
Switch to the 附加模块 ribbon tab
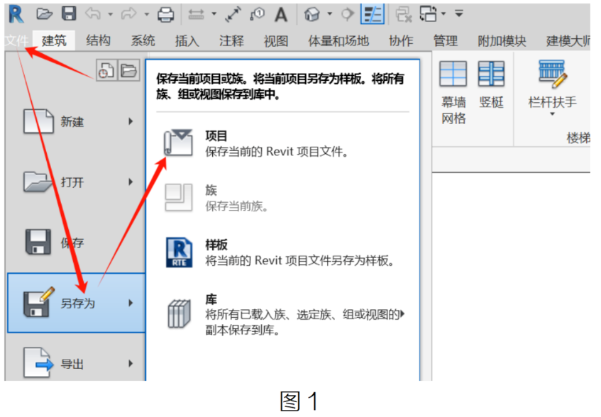[502, 40]
